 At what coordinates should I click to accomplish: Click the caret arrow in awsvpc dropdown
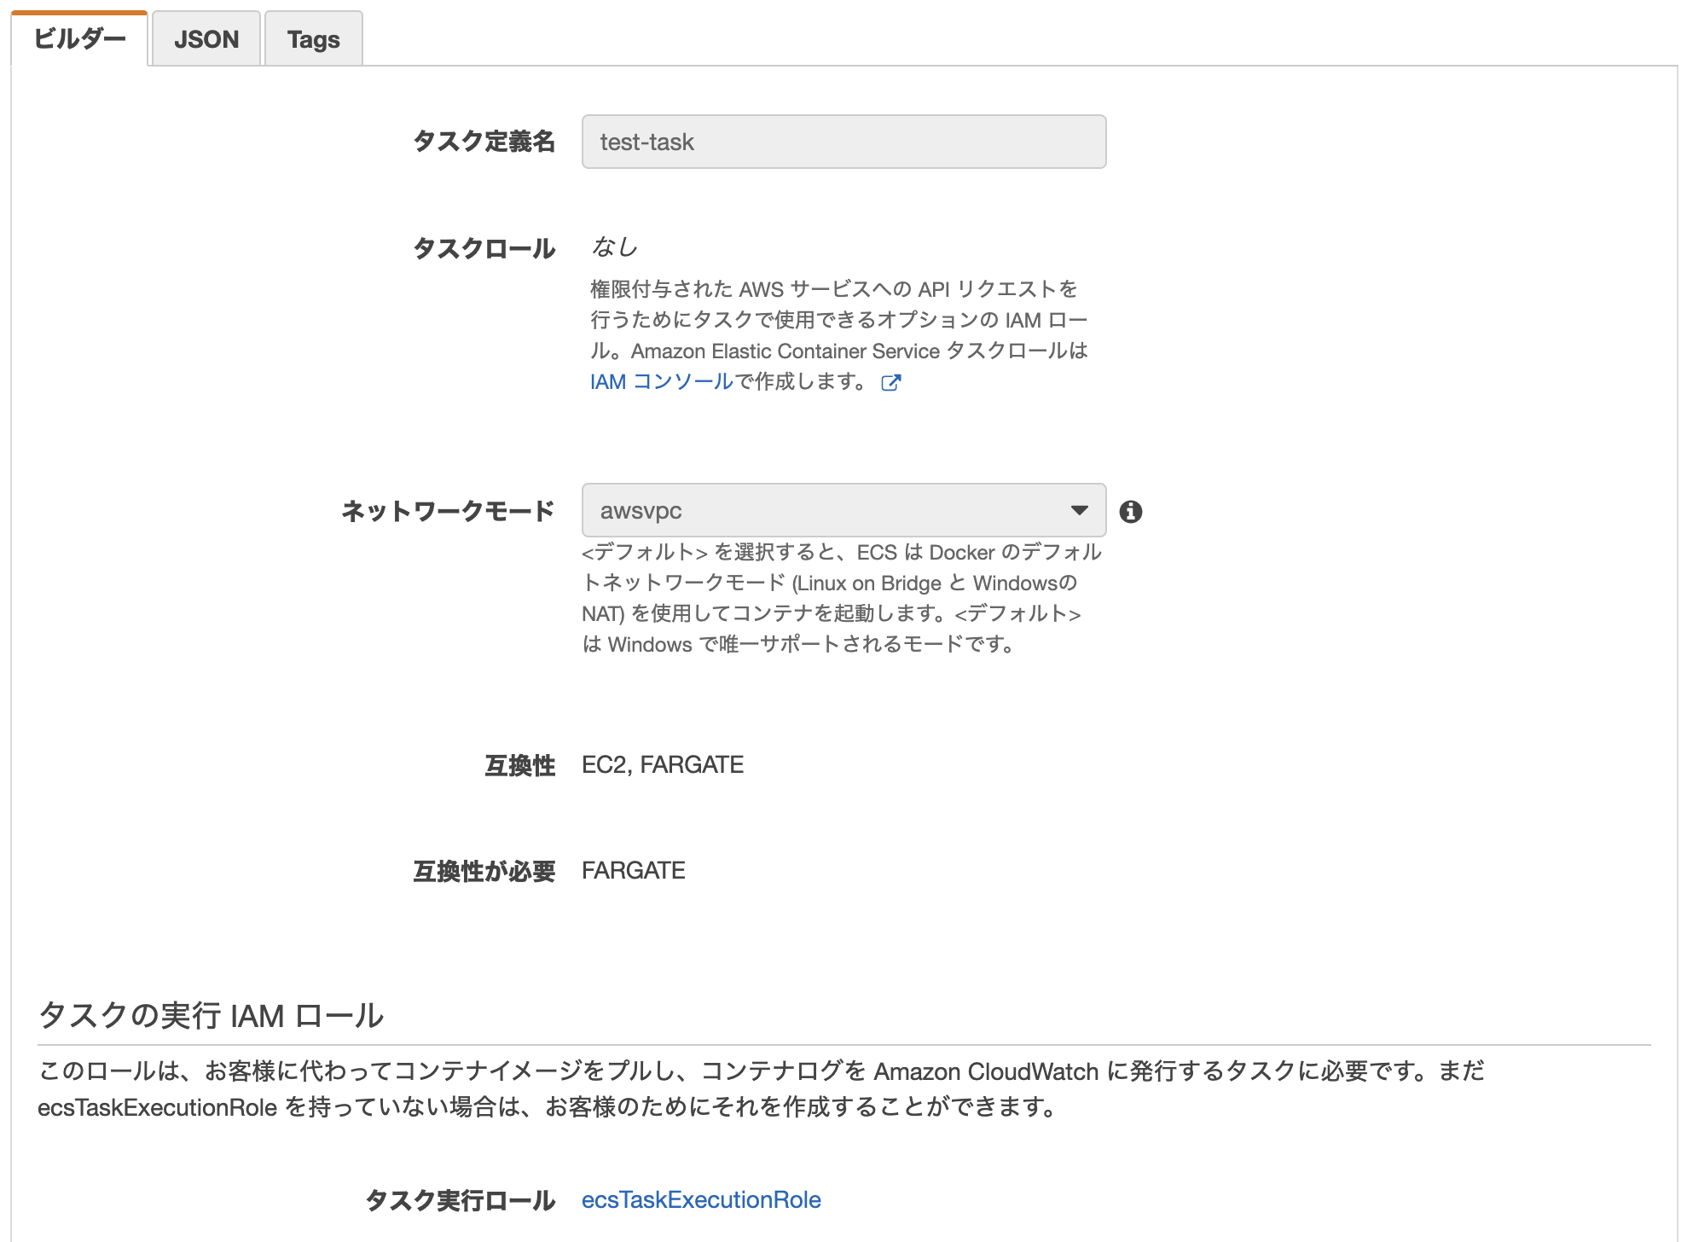click(1079, 510)
